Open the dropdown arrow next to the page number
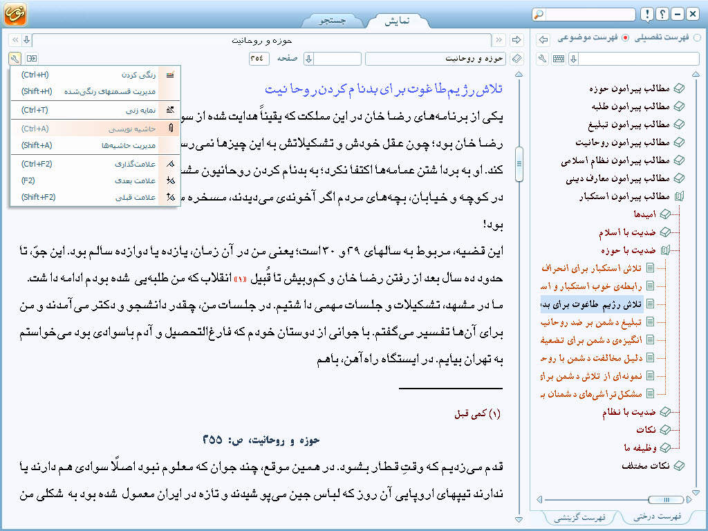The image size is (708, 531). coord(309,59)
